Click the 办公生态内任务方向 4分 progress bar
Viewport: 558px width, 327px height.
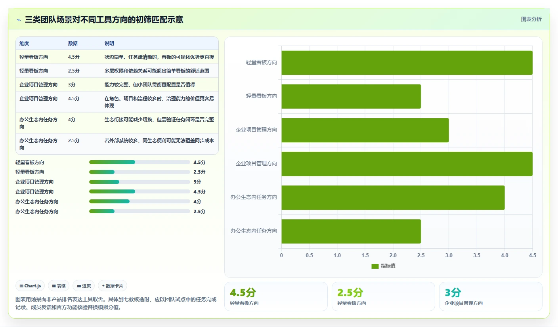(139, 201)
